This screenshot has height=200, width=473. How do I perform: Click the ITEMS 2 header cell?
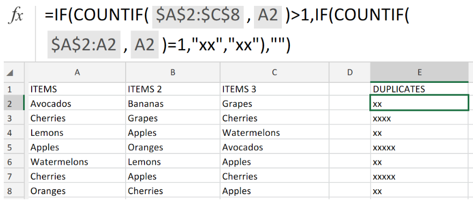click(173, 89)
